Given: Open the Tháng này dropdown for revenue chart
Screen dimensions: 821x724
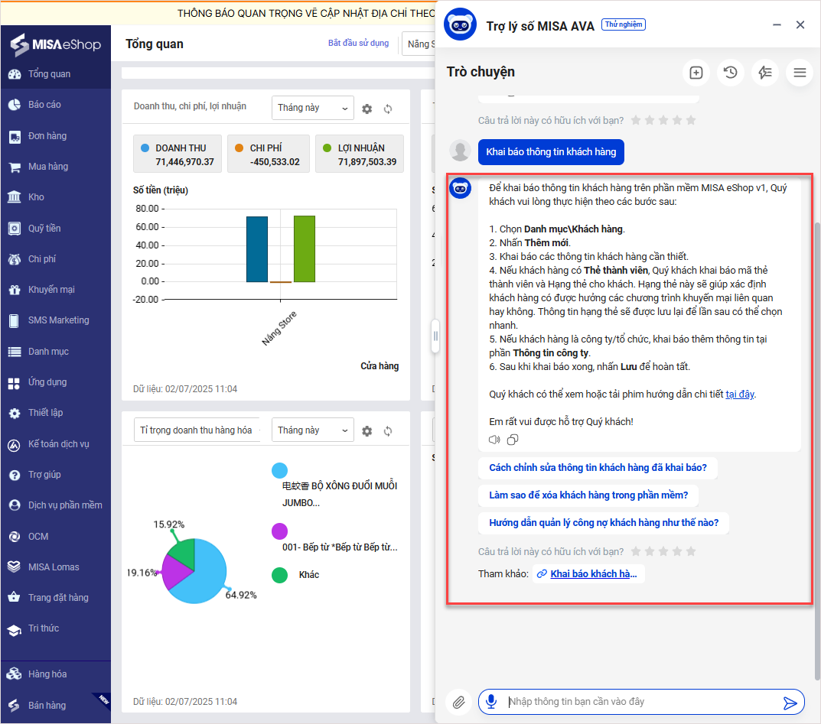Looking at the screenshot, I should click(x=313, y=108).
